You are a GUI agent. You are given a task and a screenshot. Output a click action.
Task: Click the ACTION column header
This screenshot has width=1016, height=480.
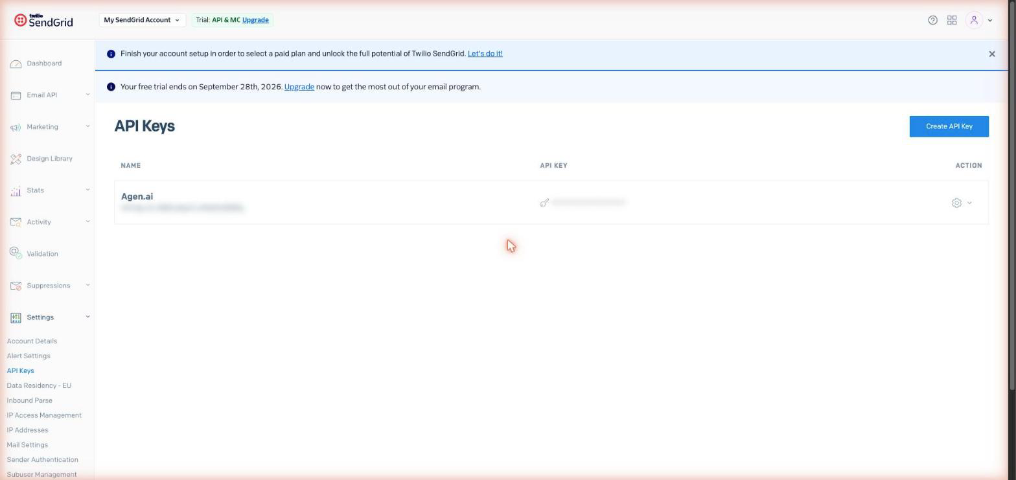pyautogui.click(x=969, y=166)
